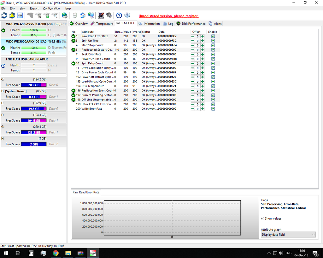Viewport: 323px width, 258px height.
Task: Click minus offset for Write Error Rate row
Action: (x=193, y=109)
